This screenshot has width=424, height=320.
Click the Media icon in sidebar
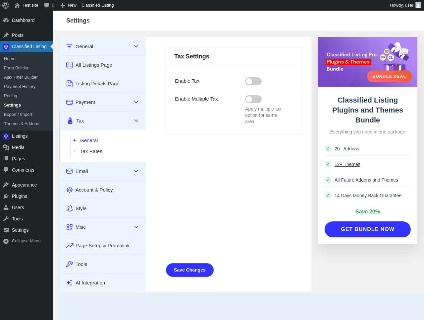[6, 147]
